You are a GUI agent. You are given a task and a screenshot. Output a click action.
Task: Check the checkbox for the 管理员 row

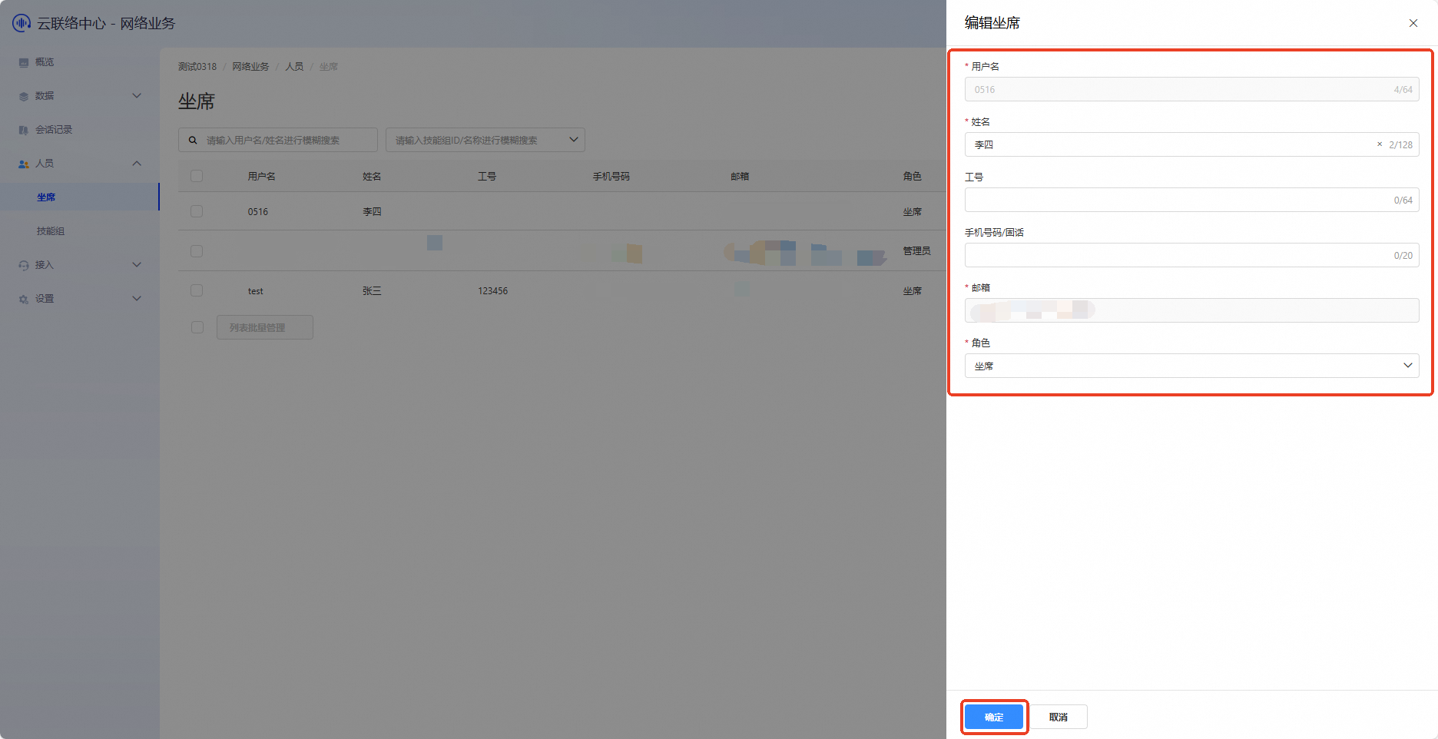(x=197, y=251)
